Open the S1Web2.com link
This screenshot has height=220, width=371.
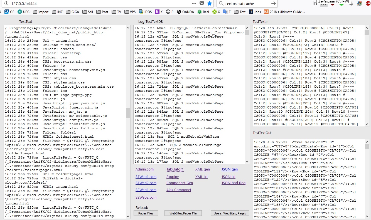click(x=146, y=183)
